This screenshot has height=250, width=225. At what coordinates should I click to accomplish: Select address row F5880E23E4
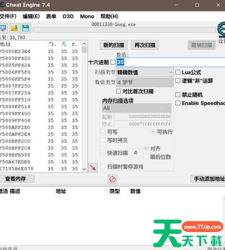(x=41, y=51)
